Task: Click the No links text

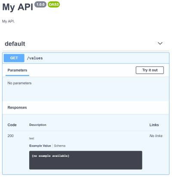Action: (x=156, y=136)
